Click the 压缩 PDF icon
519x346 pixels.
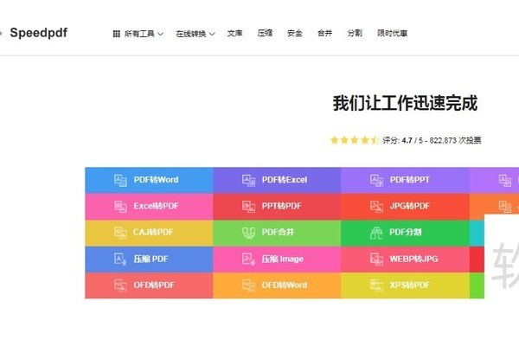[120, 259]
